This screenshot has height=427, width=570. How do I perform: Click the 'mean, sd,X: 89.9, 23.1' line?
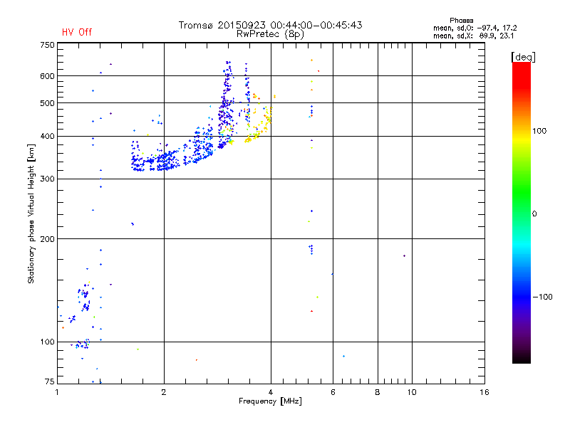pos(473,36)
